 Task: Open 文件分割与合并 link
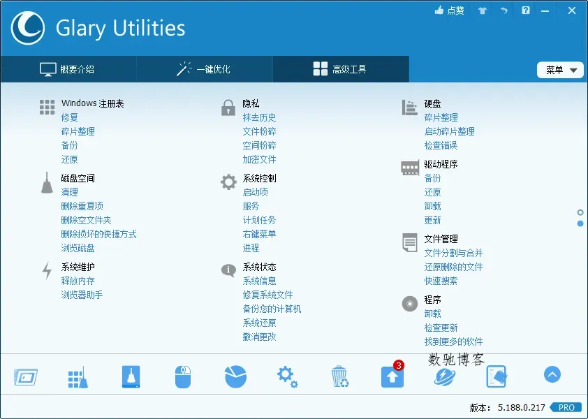click(453, 253)
